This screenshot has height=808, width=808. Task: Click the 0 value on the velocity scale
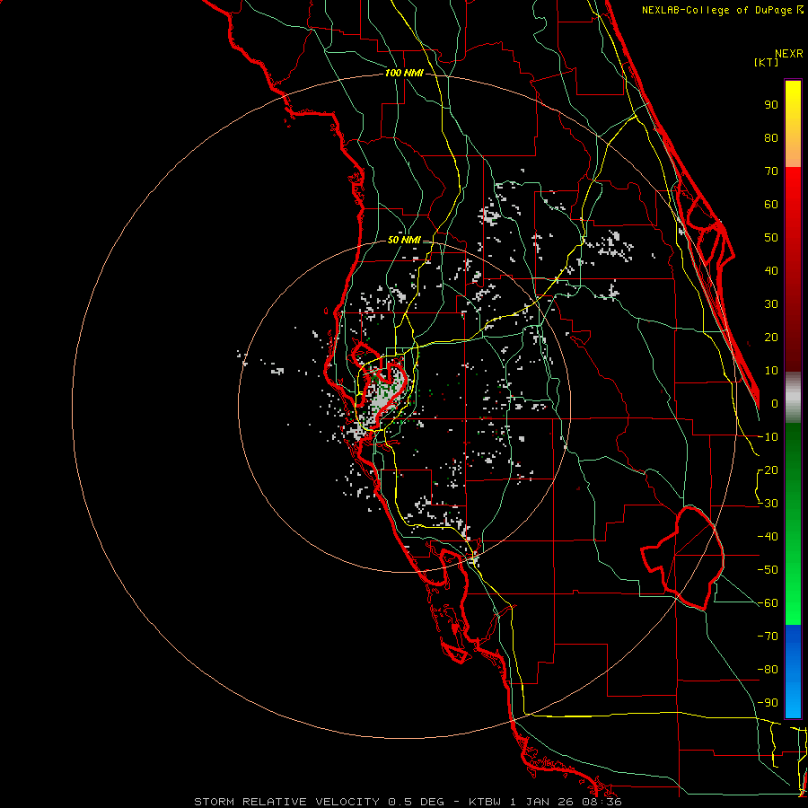[775, 404]
